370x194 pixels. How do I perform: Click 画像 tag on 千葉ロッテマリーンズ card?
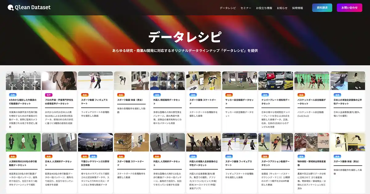(x=93, y=156)
